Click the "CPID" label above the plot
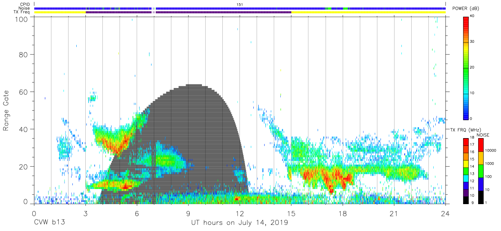Image resolution: width=501 pixels, height=231 pixels. click(x=24, y=4)
